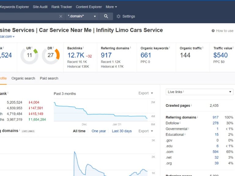Click Recent 1.12K under Referring domains
This screenshot has height=176, width=235.
[110, 62]
